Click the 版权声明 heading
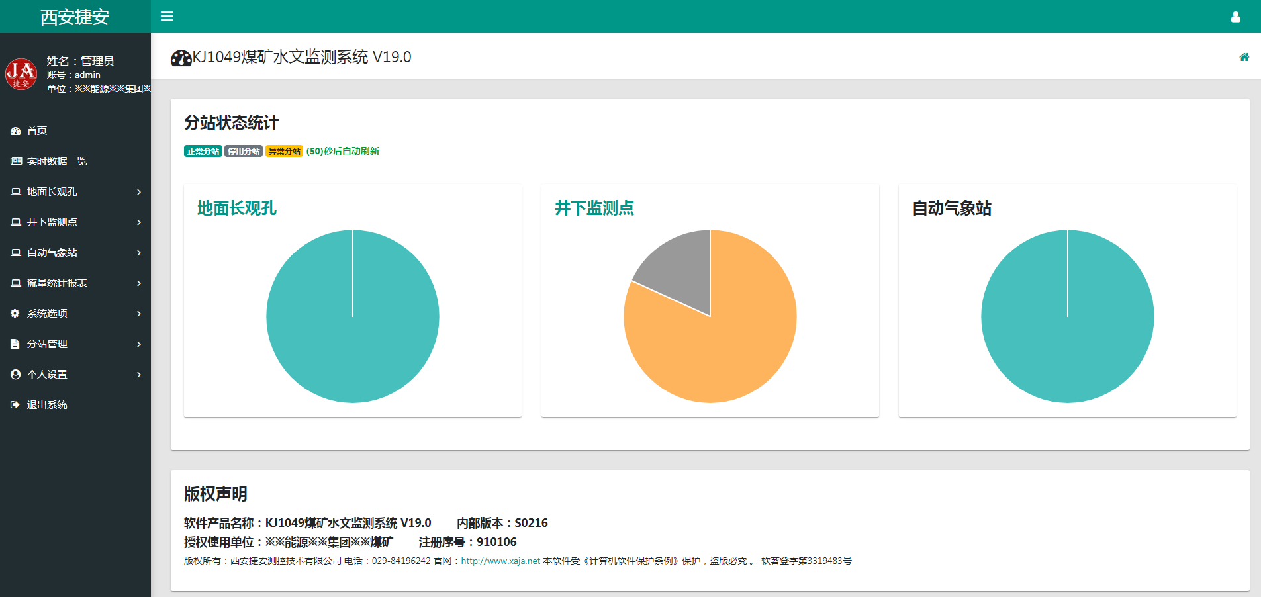 (x=216, y=494)
